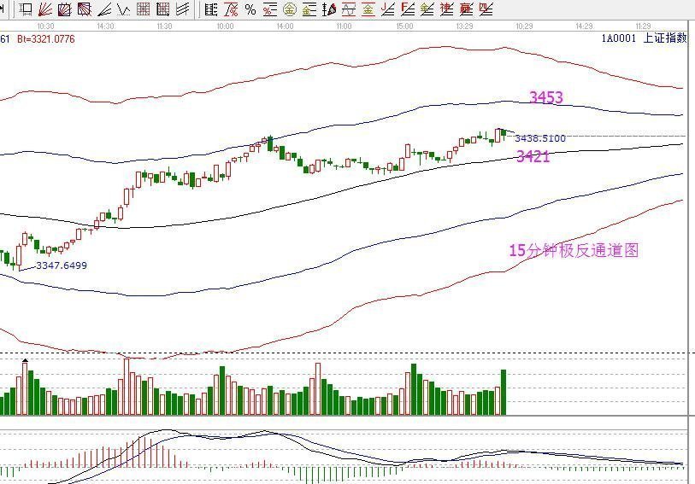Select the parallel channel lines tool
695x484 pixels.
click(x=182, y=9)
